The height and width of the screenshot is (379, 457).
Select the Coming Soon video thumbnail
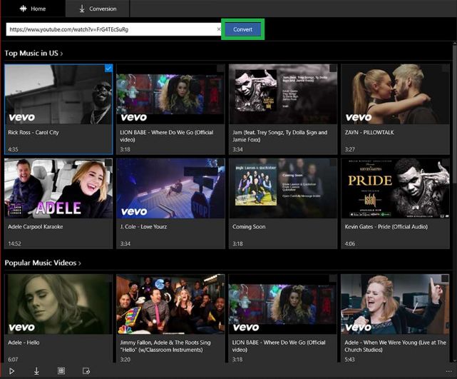[x=283, y=188]
